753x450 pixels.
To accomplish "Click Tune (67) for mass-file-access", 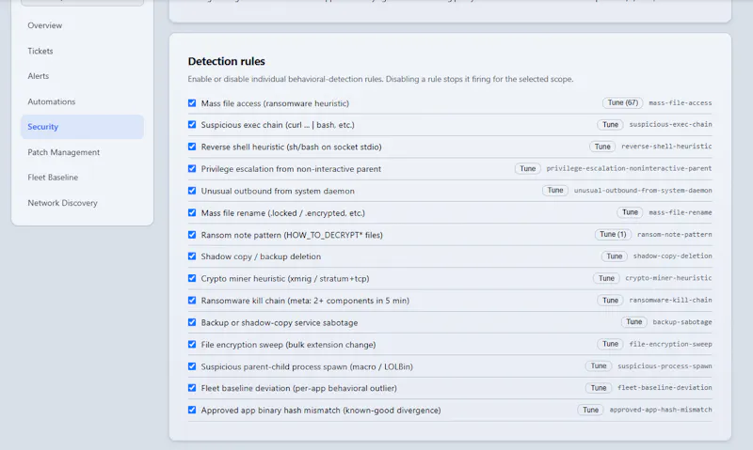I will (x=622, y=102).
